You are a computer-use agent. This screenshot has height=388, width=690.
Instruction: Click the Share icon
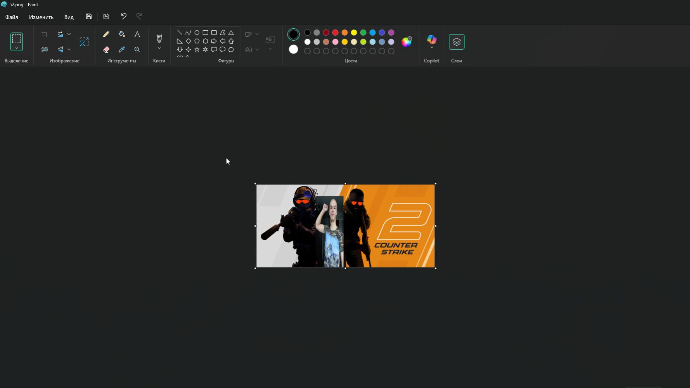point(106,16)
